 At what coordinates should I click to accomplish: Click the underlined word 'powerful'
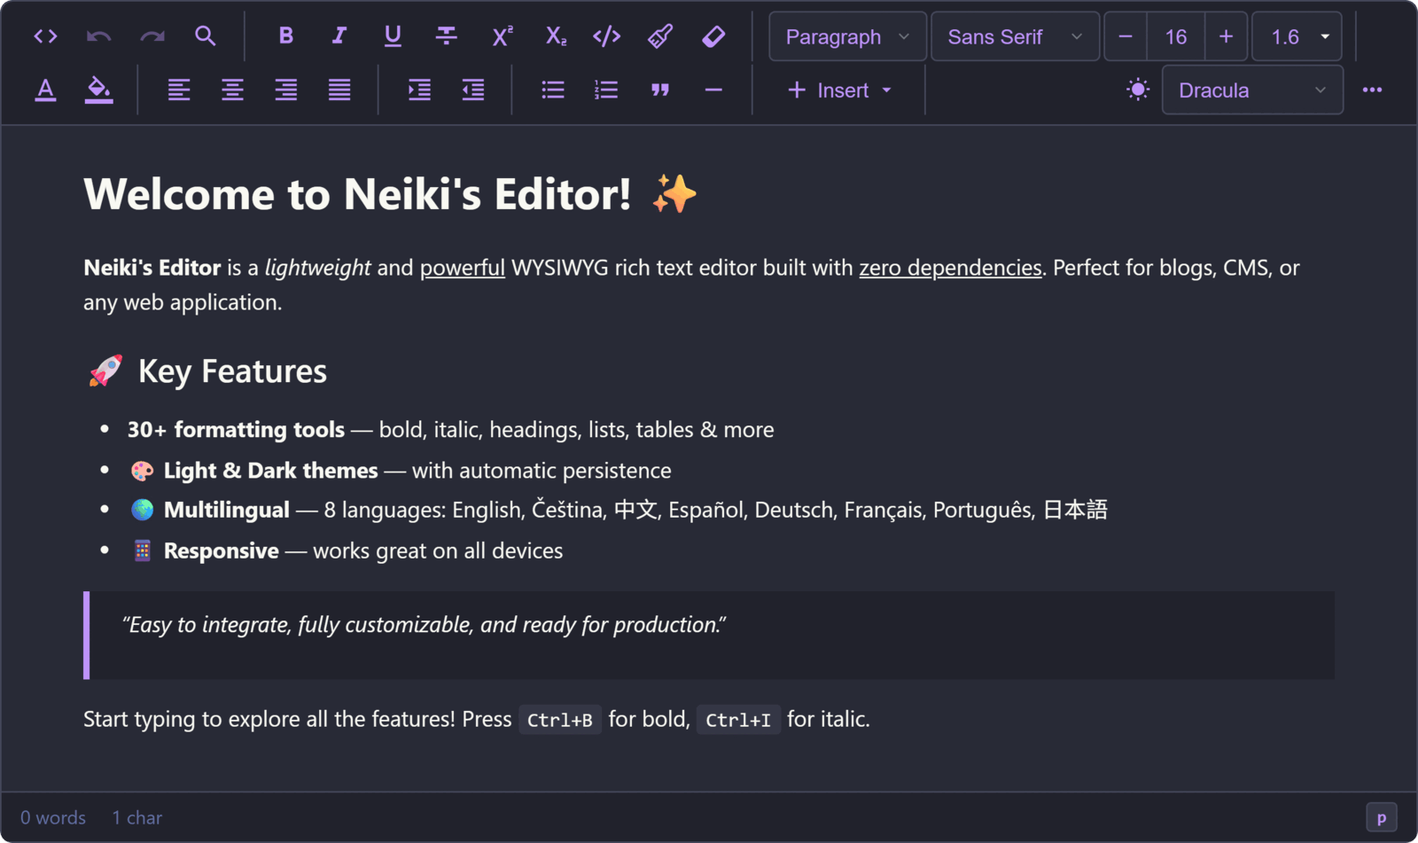coord(463,268)
